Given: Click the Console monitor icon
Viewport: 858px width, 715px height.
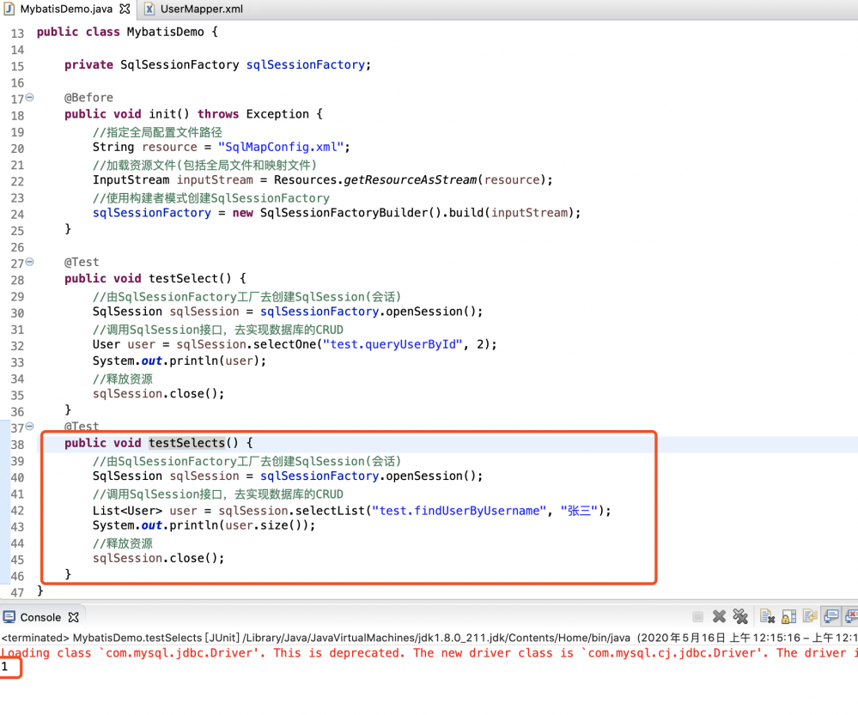Looking at the screenshot, I should [9, 617].
